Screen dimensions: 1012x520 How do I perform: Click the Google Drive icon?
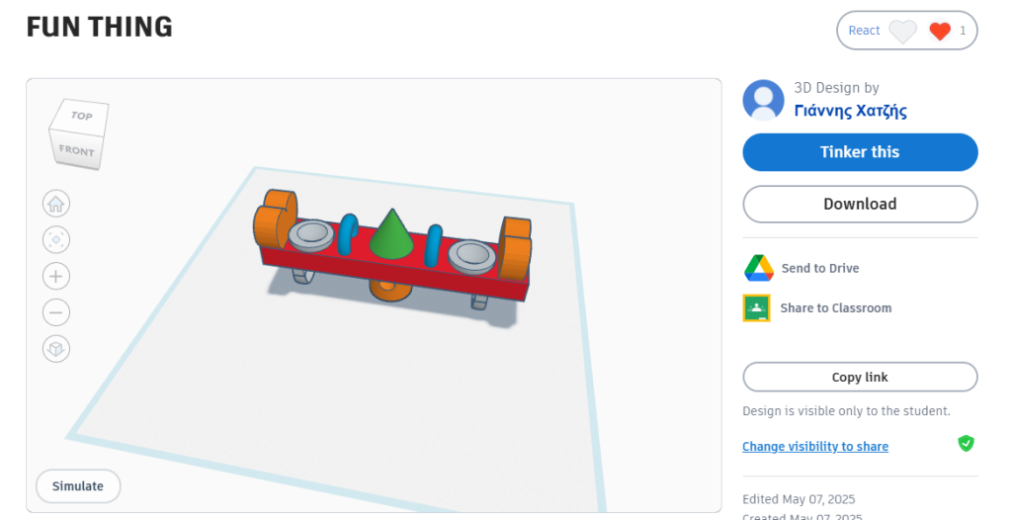(758, 268)
